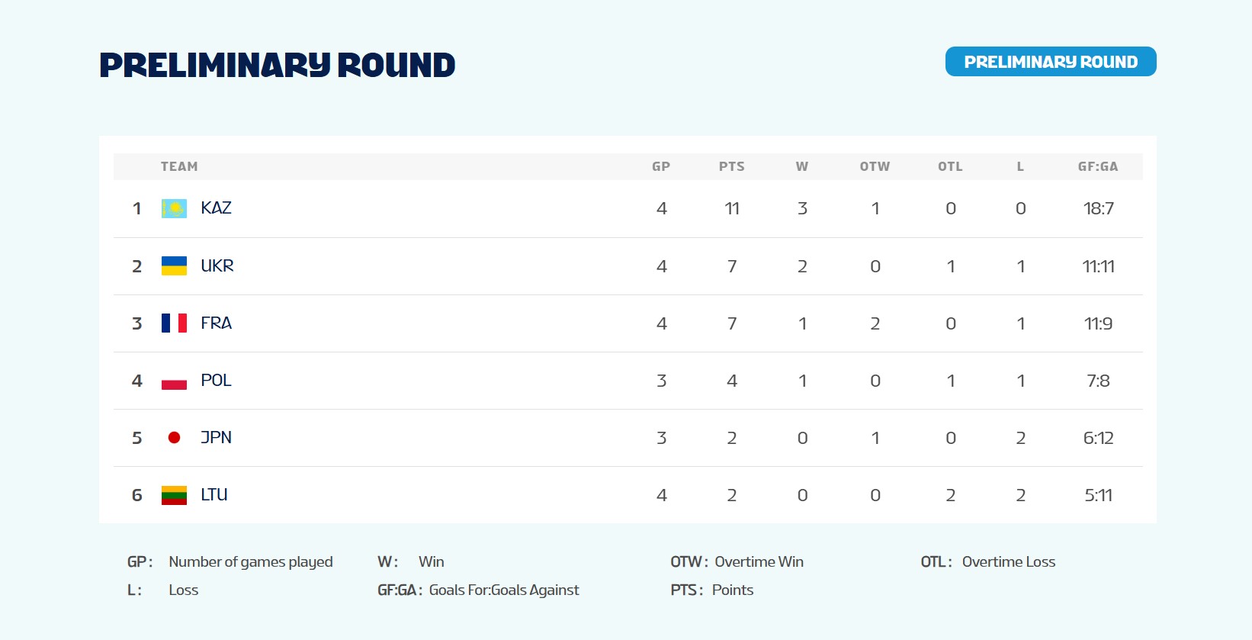Select the FRA team name

[216, 323]
